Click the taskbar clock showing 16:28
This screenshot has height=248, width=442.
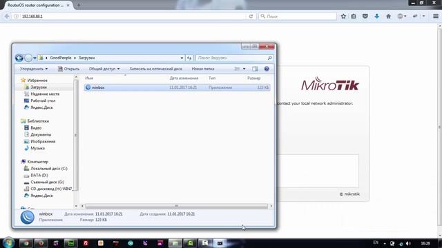click(425, 243)
